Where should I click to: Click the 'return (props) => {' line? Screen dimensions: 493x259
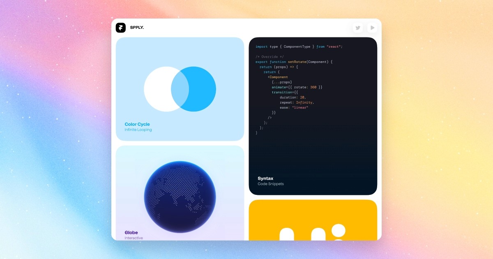pyautogui.click(x=279, y=67)
